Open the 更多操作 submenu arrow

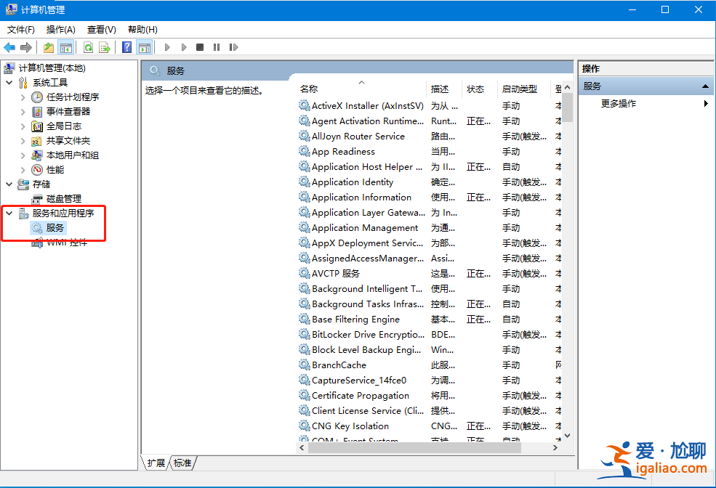tap(705, 103)
